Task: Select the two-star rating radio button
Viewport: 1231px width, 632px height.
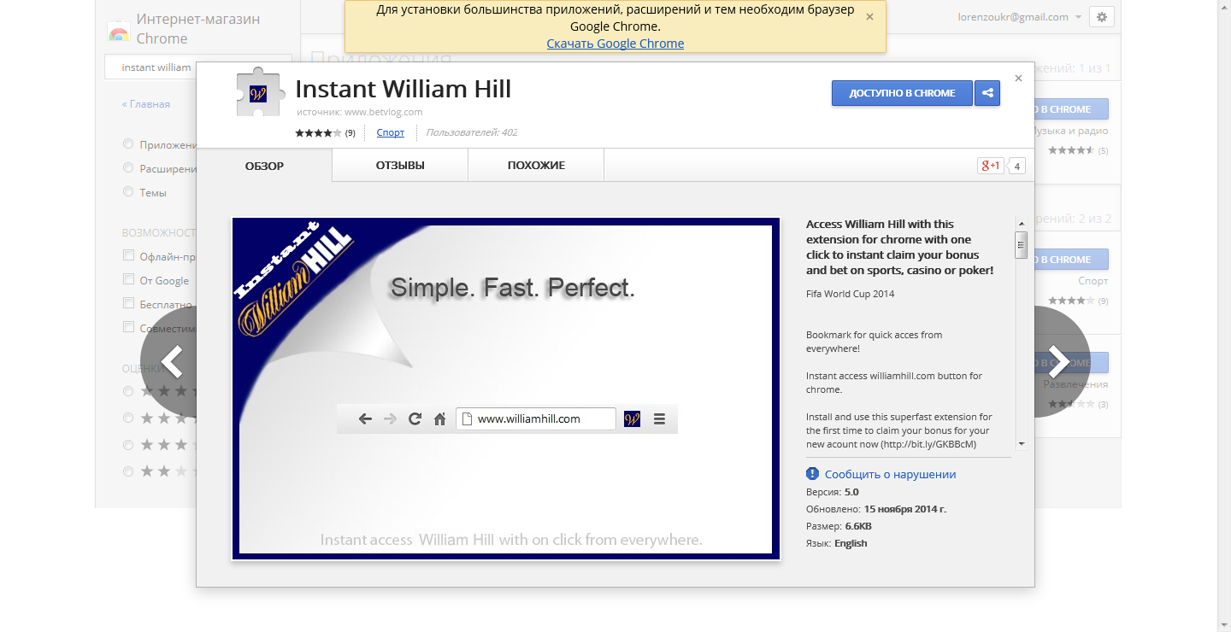Action: pos(128,471)
